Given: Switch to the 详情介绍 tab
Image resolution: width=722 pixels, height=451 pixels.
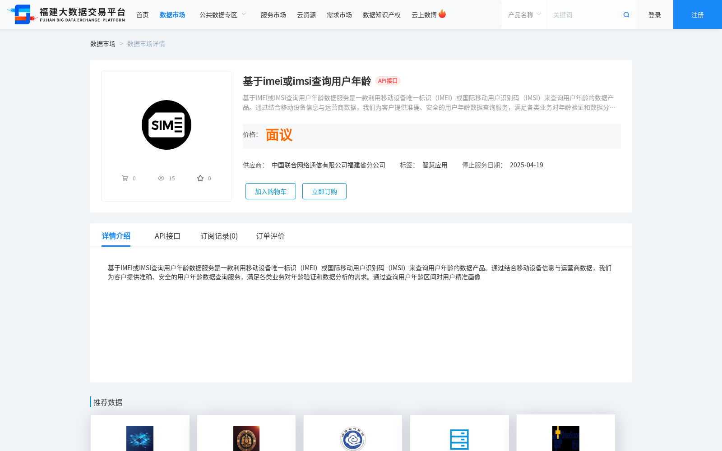Looking at the screenshot, I should [116, 236].
